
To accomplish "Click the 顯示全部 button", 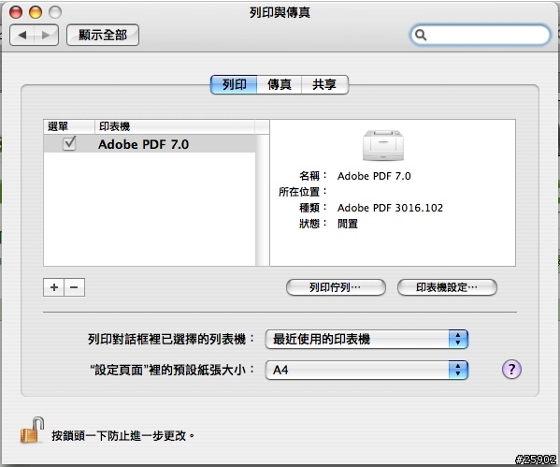I will [103, 35].
